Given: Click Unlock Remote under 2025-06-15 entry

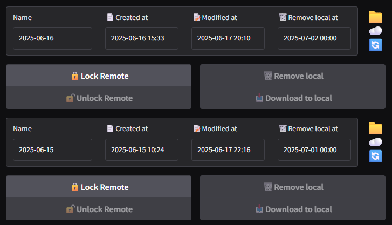Looking at the screenshot, I should 99,209.
